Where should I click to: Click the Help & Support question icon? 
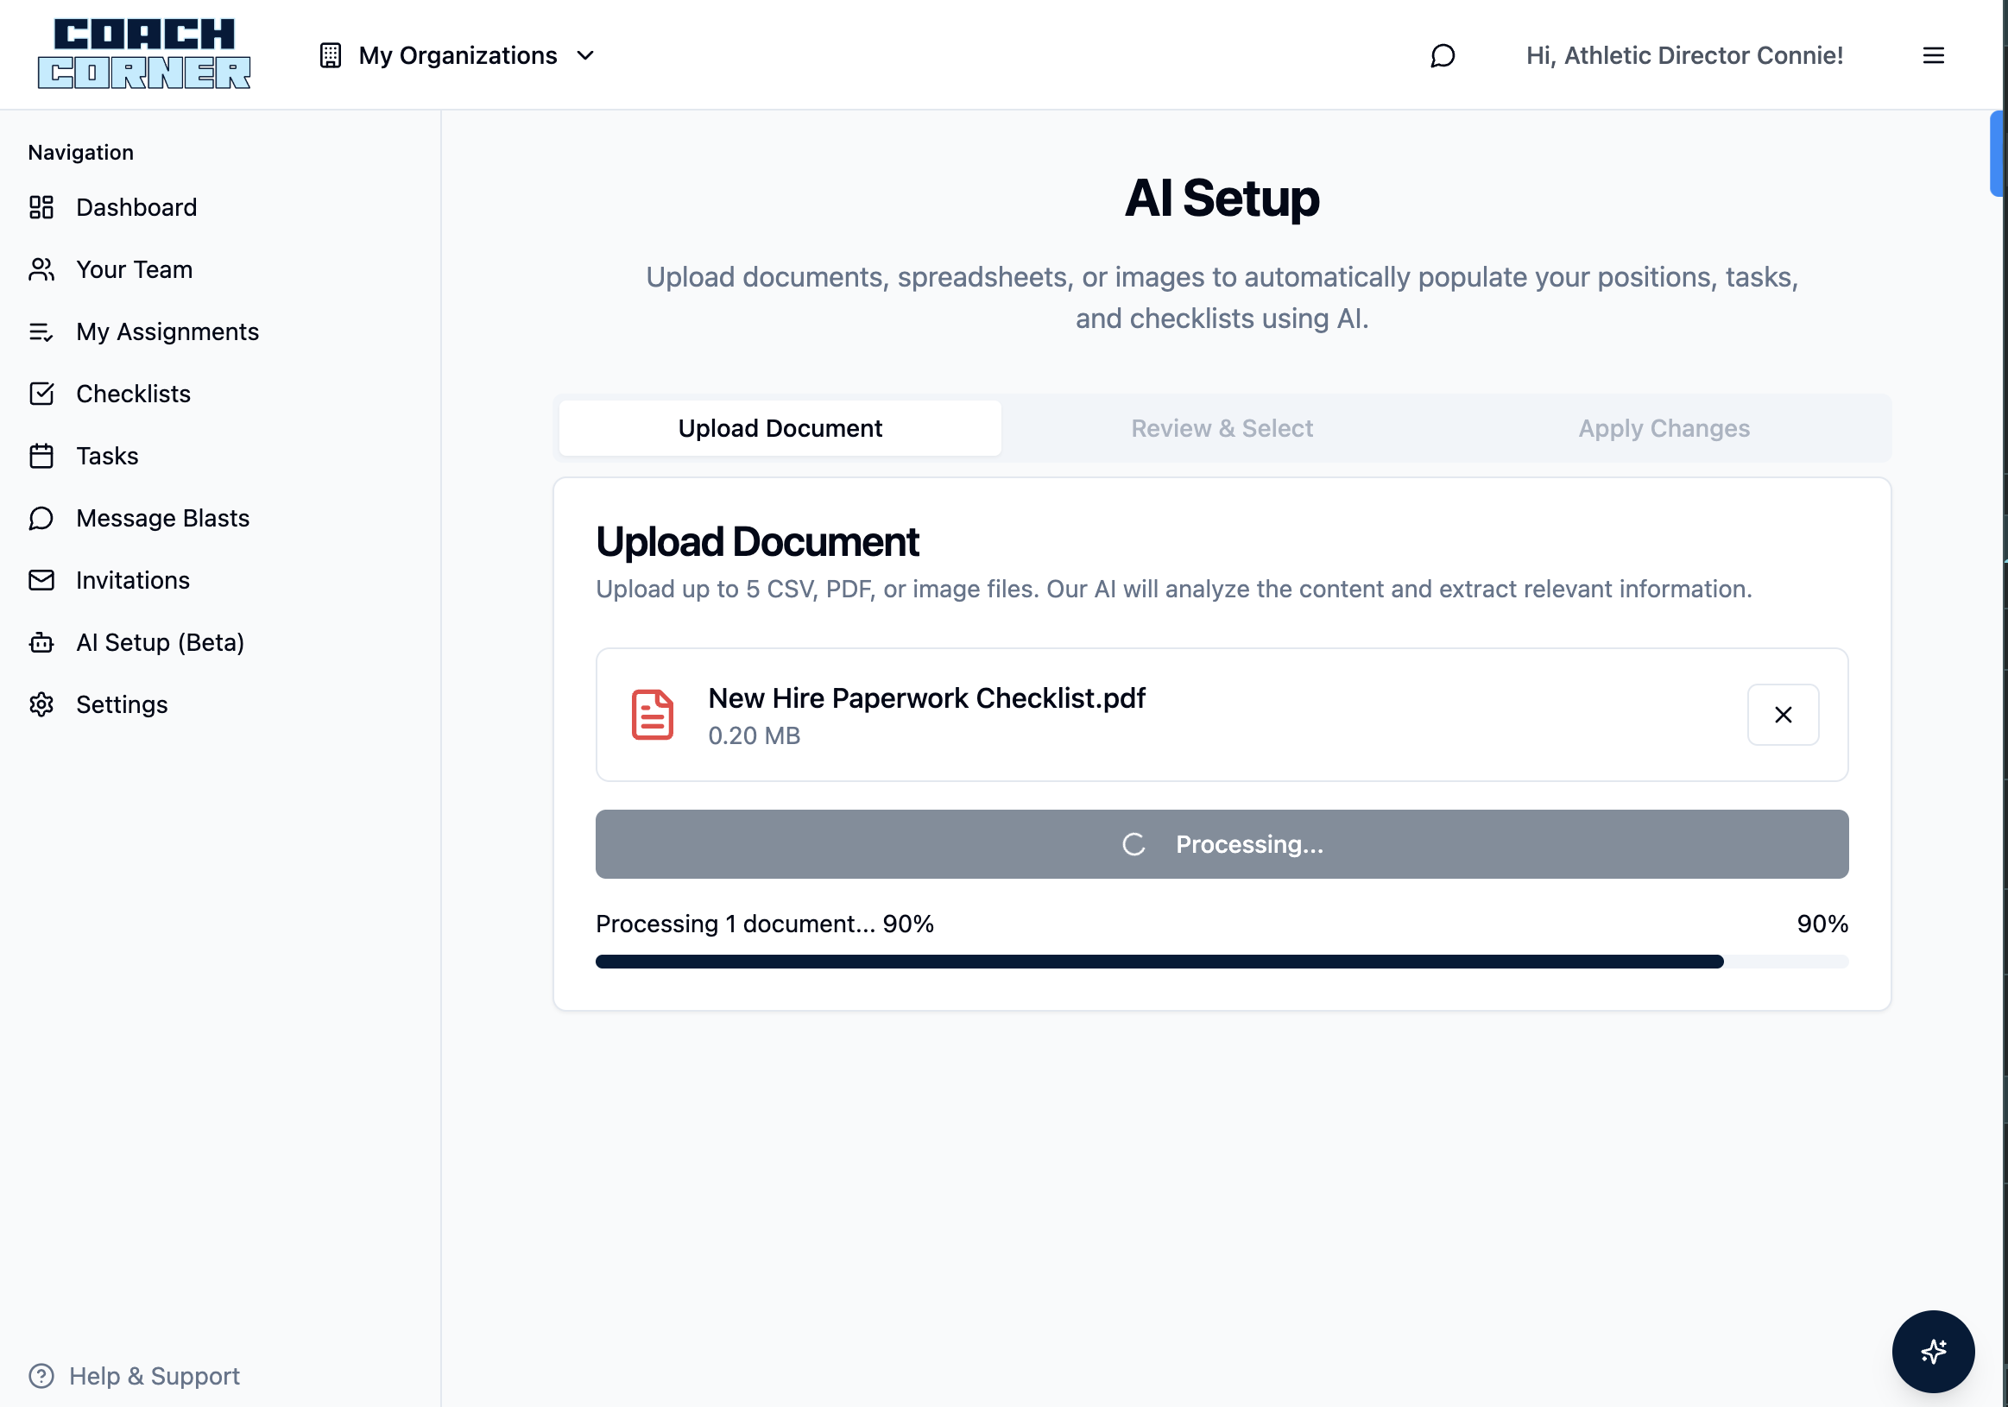click(x=41, y=1376)
